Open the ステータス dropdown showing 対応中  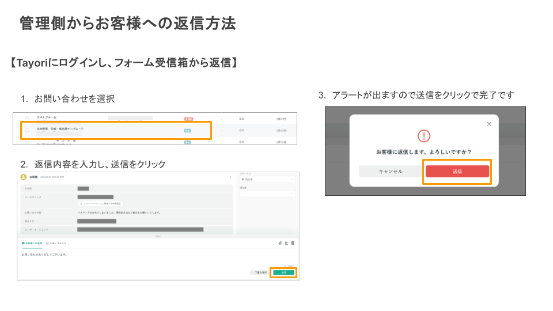pyautogui.click(x=268, y=180)
